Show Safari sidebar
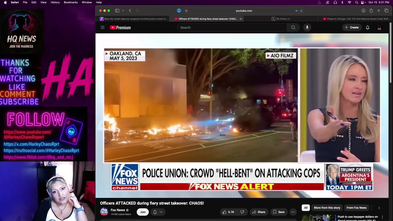 117,10
